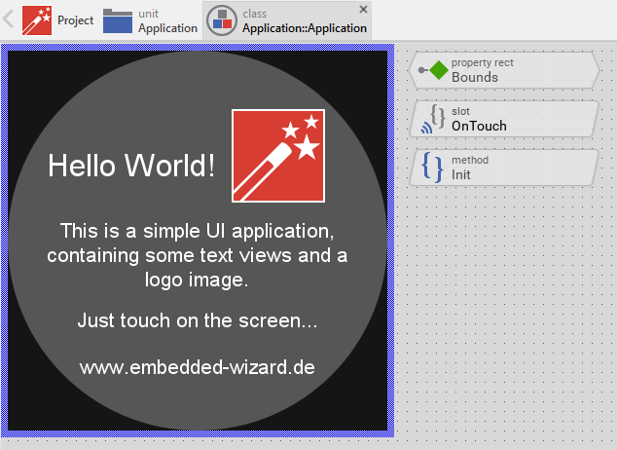Image resolution: width=617 pixels, height=450 pixels.
Task: Select the Hello World! text view
Action: coord(131,167)
